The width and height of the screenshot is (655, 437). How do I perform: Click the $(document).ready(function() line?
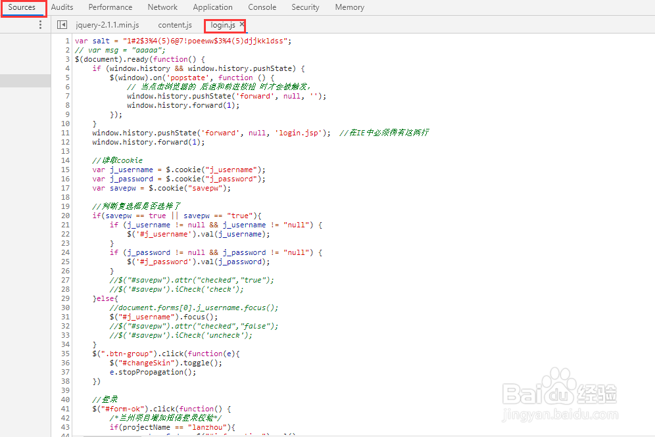coord(140,59)
